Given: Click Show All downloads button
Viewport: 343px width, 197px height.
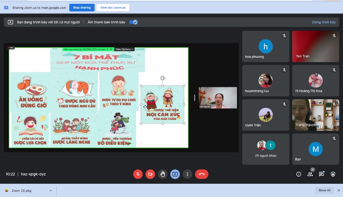Looking at the screenshot, I should pos(325,190).
